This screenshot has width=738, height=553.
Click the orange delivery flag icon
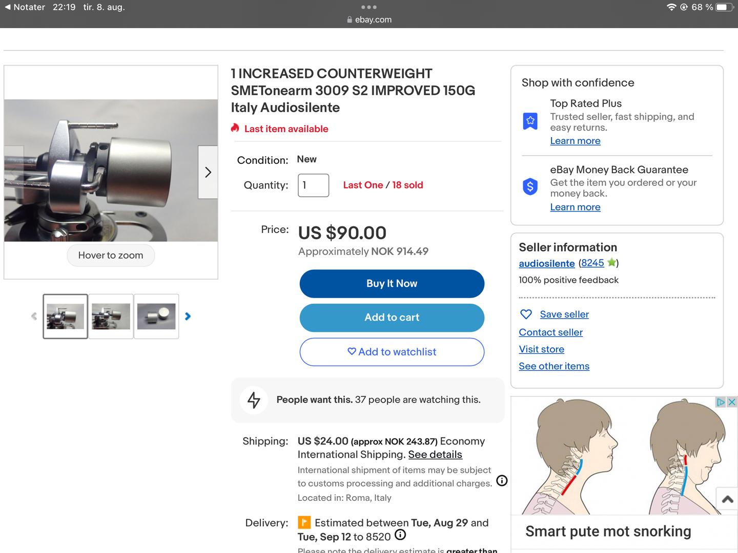304,522
